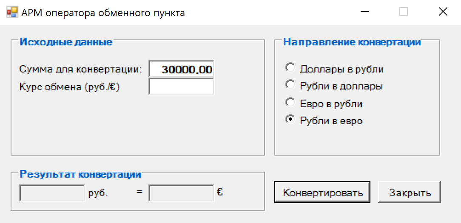Click the Исходные данные group heading

[66, 42]
